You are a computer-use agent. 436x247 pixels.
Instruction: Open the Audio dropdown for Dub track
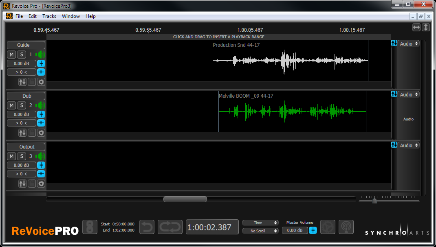[x=409, y=94]
